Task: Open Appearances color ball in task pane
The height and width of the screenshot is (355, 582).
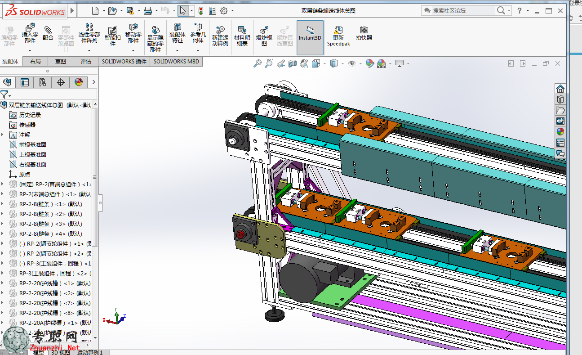Action: point(560,132)
